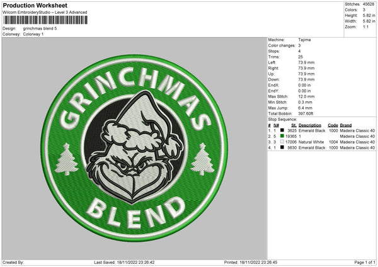Click the Left value 73.9 mm
This screenshot has height=267, width=378.
[306, 62]
